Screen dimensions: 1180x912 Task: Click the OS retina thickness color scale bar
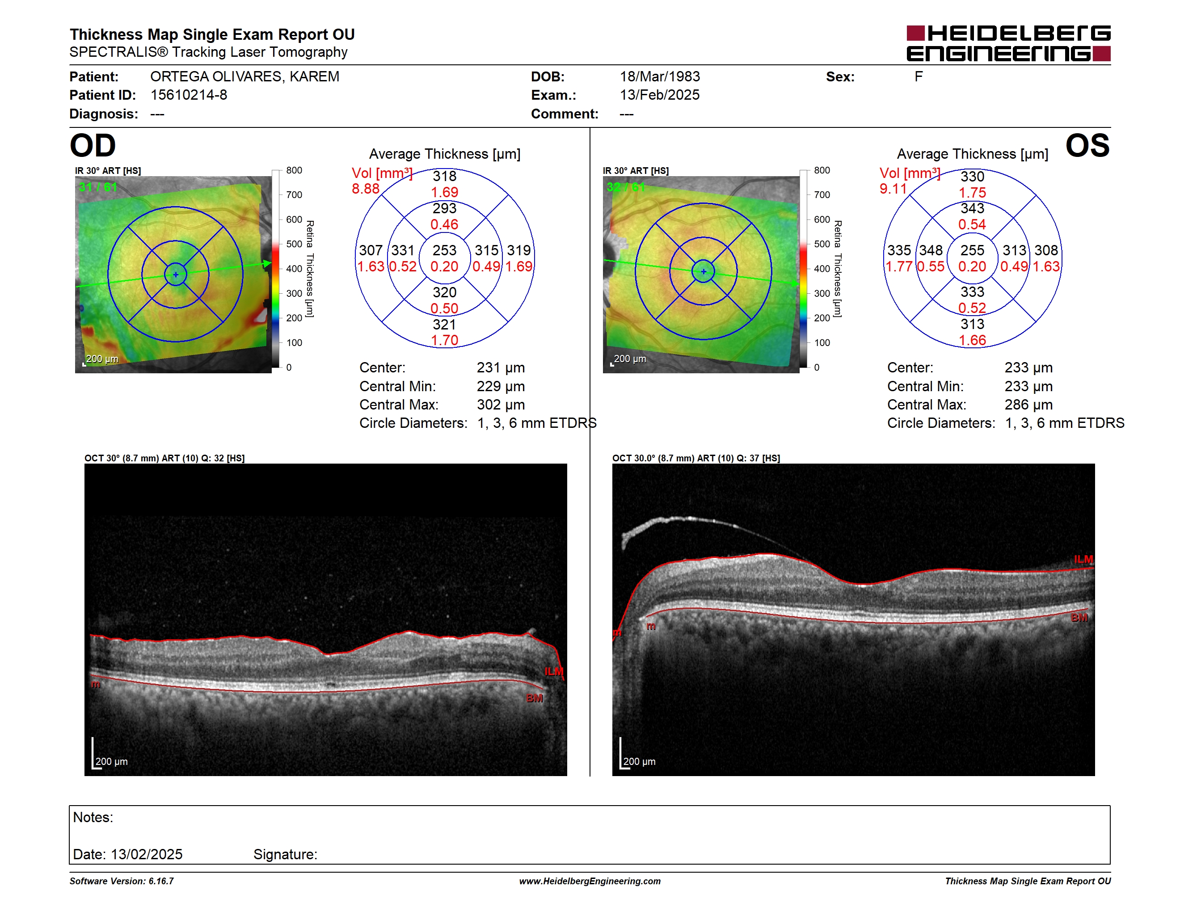click(x=804, y=269)
